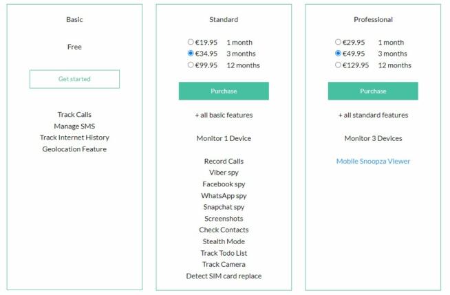Click the WhatsApp spy feature text
The image size is (450, 295).
[x=224, y=196]
